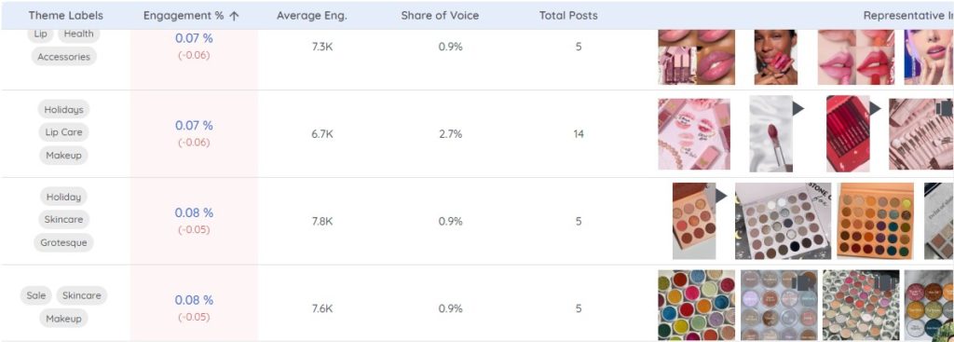Click the 0.08 % engagement value for Grotesque row
The image size is (954, 342).
coord(194,213)
